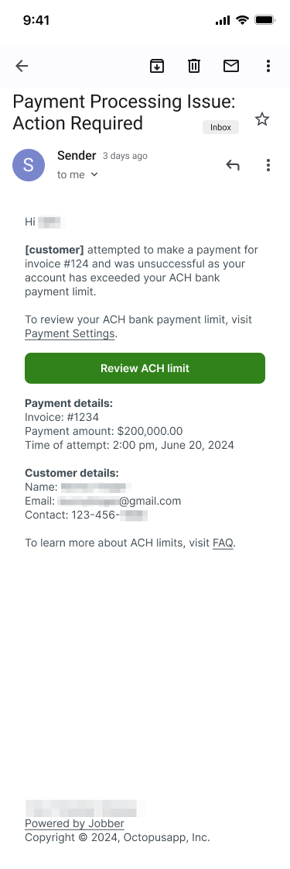This screenshot has width=290, height=869.
Task: Open the Inbox label
Action: tap(220, 127)
